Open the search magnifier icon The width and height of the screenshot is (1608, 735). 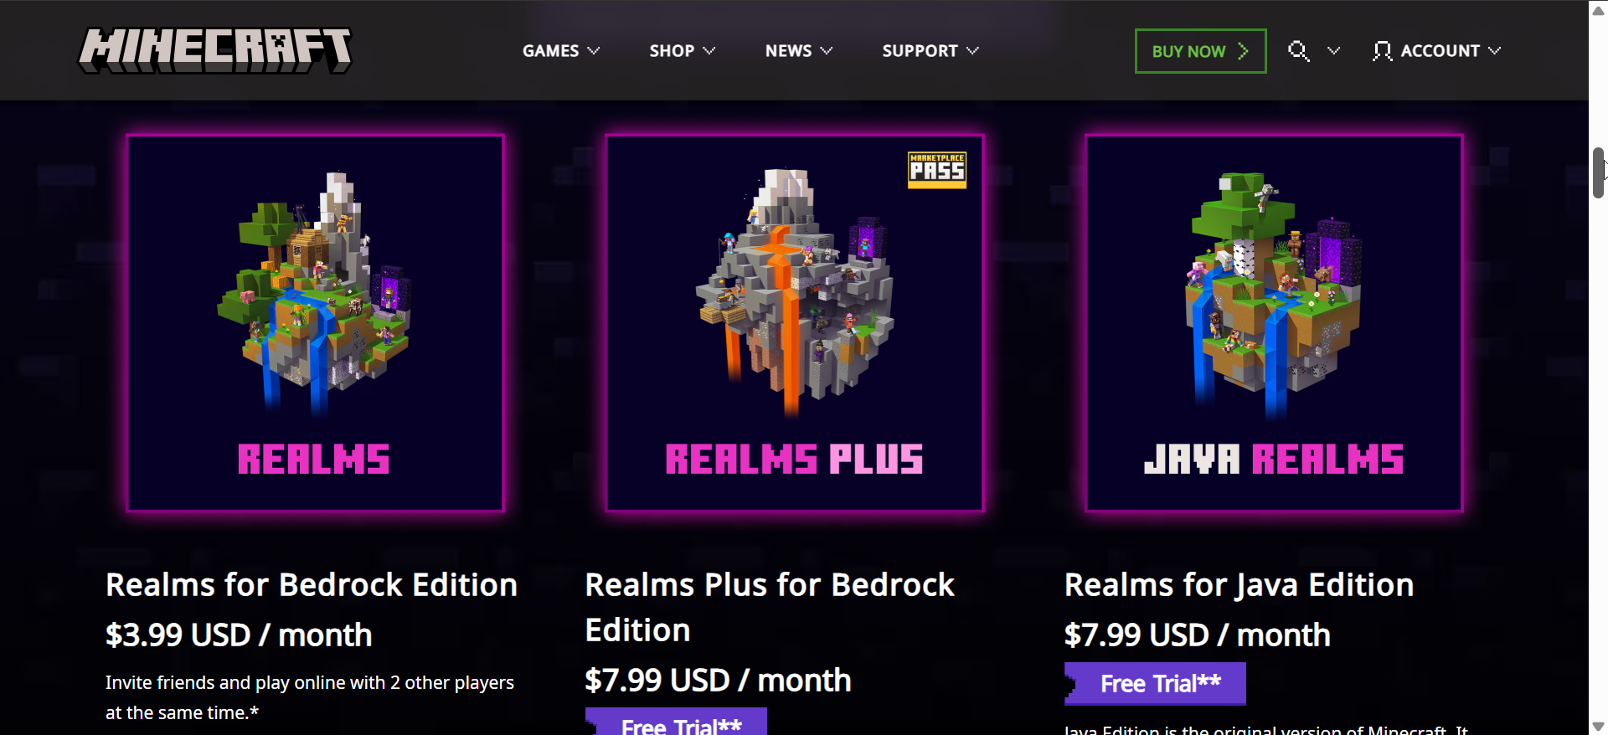click(x=1298, y=51)
